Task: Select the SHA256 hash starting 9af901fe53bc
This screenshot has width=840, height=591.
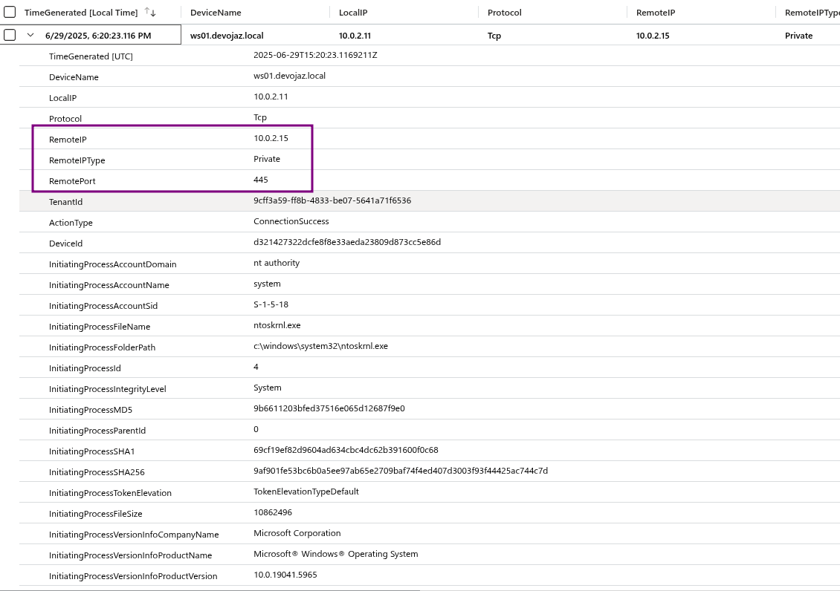Action: (401, 471)
